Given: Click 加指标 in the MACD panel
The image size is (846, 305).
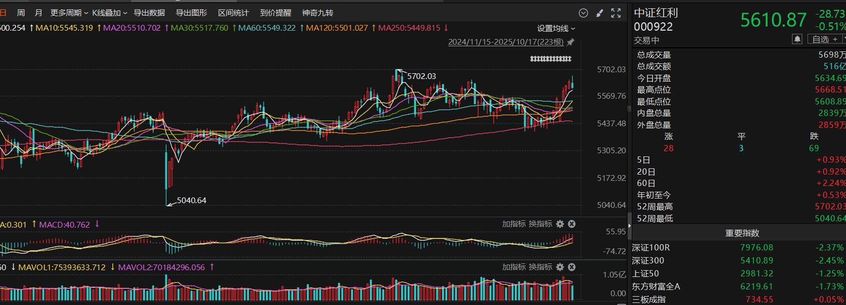Looking at the screenshot, I should (x=514, y=224).
